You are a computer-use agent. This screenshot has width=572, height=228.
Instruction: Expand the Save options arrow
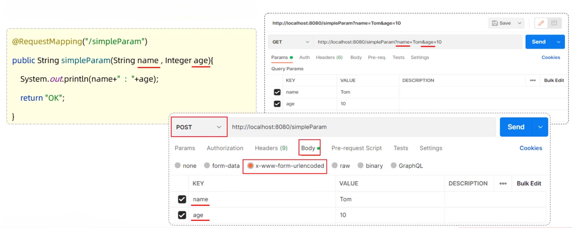tap(519, 23)
